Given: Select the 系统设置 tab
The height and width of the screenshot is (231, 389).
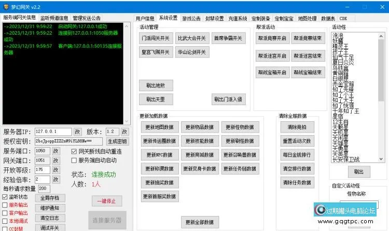Looking at the screenshot, I should pyautogui.click(x=168, y=18).
